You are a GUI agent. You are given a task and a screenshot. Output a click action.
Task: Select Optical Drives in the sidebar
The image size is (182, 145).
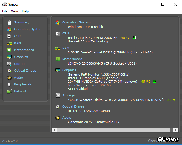pyautogui.click(x=25, y=71)
